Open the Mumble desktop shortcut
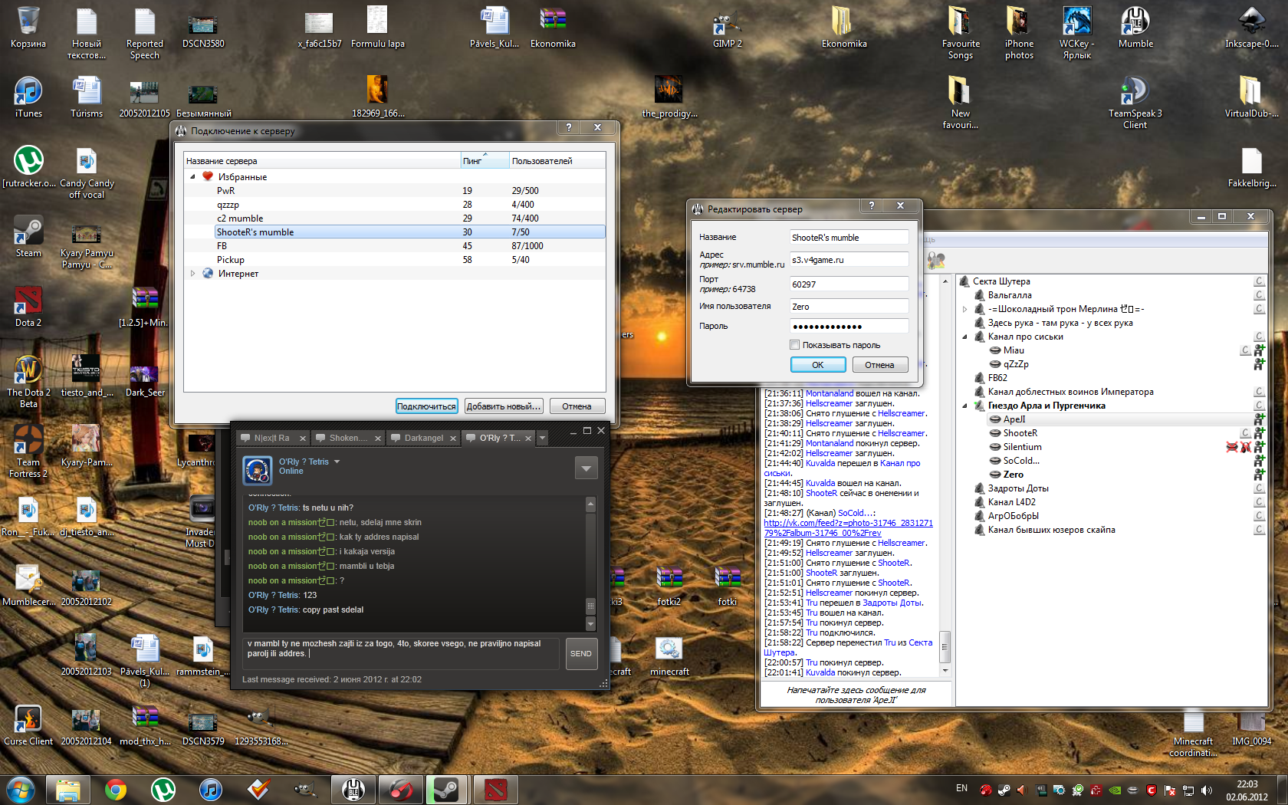This screenshot has width=1288, height=805. pyautogui.click(x=1135, y=23)
